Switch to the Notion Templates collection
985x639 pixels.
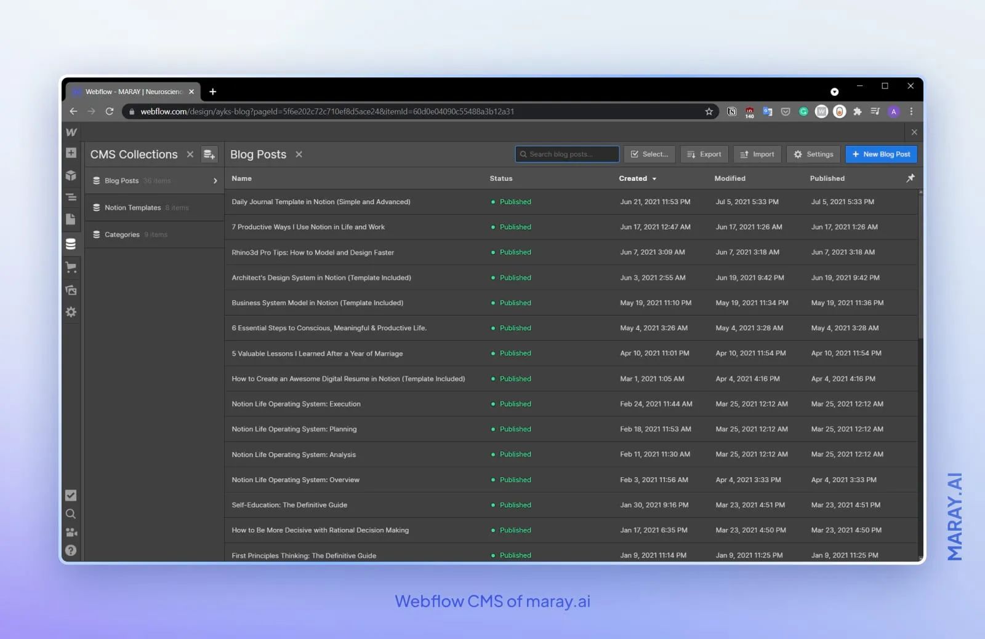click(x=132, y=207)
